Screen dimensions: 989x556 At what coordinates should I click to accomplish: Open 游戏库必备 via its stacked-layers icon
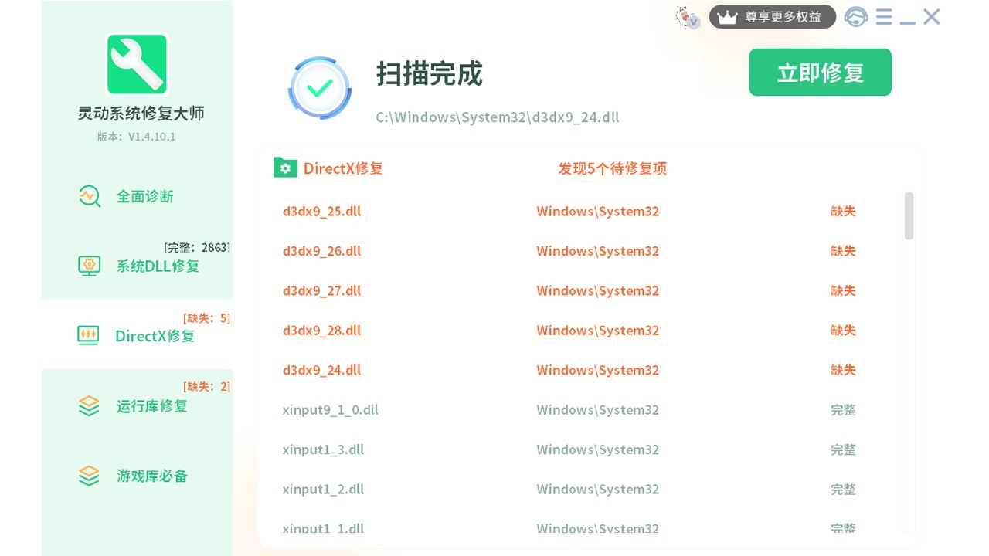coord(88,476)
